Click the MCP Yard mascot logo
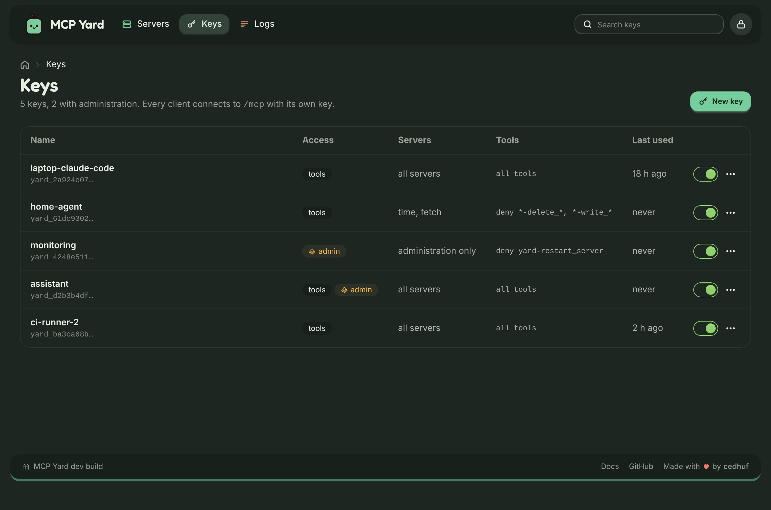 pos(34,24)
